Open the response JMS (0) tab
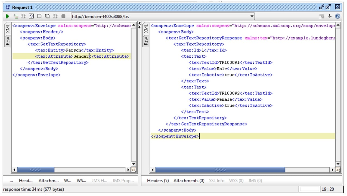347x196 pixels. tap(255, 181)
